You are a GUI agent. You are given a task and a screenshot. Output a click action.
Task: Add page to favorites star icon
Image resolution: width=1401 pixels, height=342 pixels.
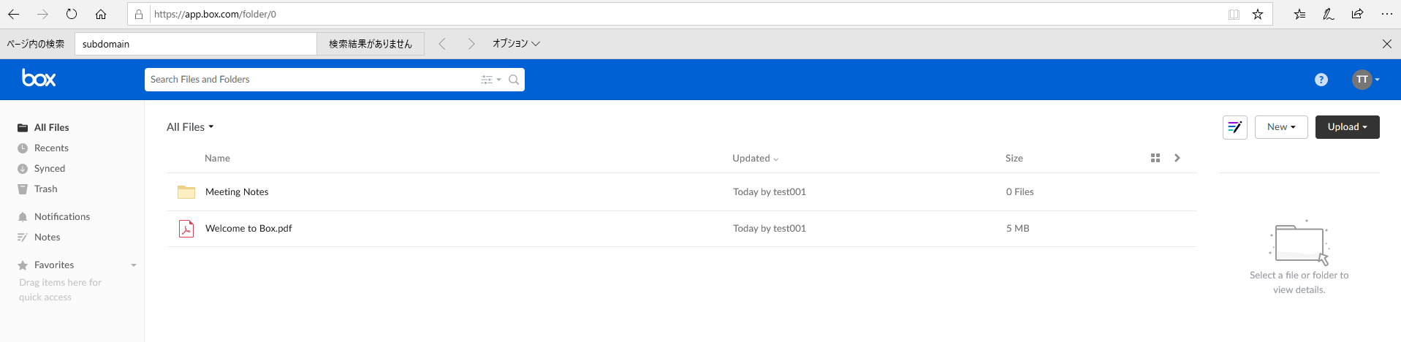1258,14
